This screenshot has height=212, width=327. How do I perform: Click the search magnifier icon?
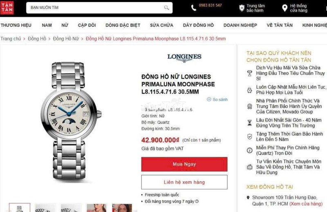(166, 8)
